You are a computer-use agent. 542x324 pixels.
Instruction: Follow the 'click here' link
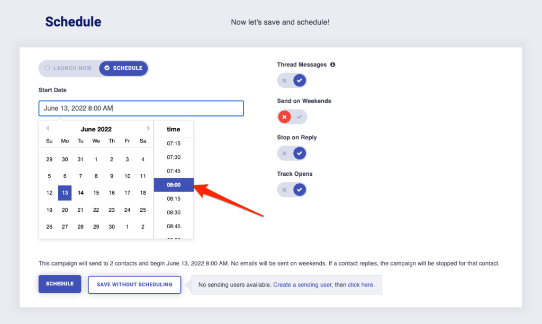(360, 285)
